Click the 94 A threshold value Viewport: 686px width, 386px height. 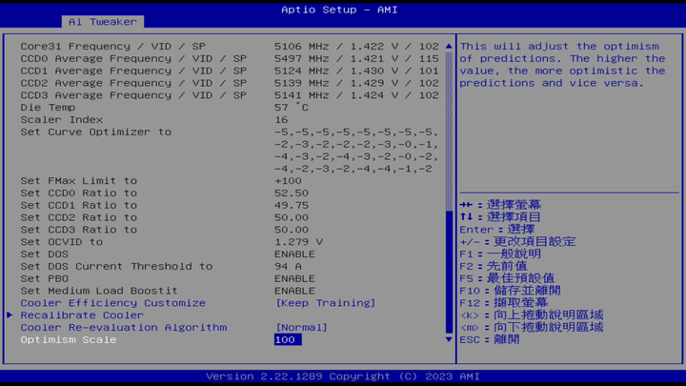288,267
